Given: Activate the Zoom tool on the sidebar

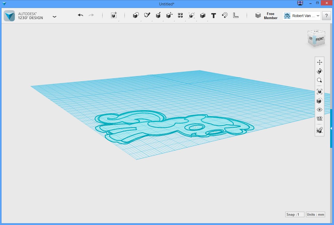Looking at the screenshot, I should point(320,80).
